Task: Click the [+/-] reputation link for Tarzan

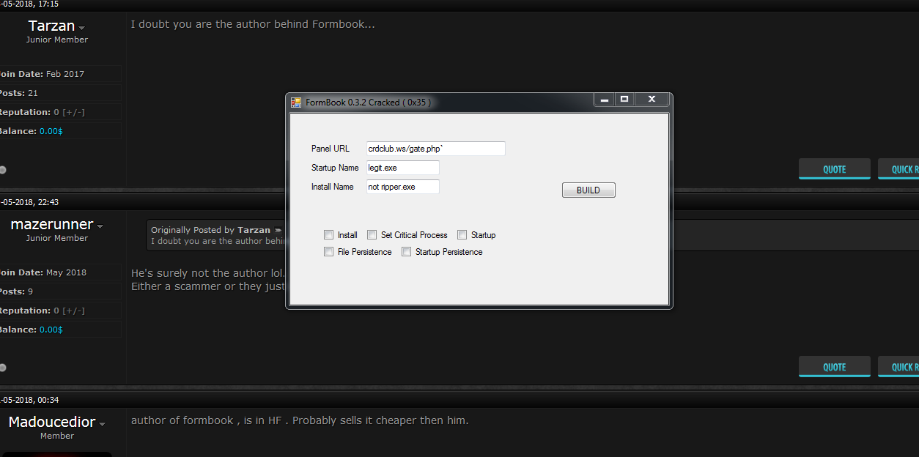Action: [x=73, y=112]
